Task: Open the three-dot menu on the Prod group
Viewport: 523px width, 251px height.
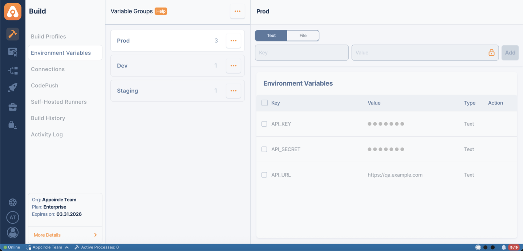Action: 233,40
